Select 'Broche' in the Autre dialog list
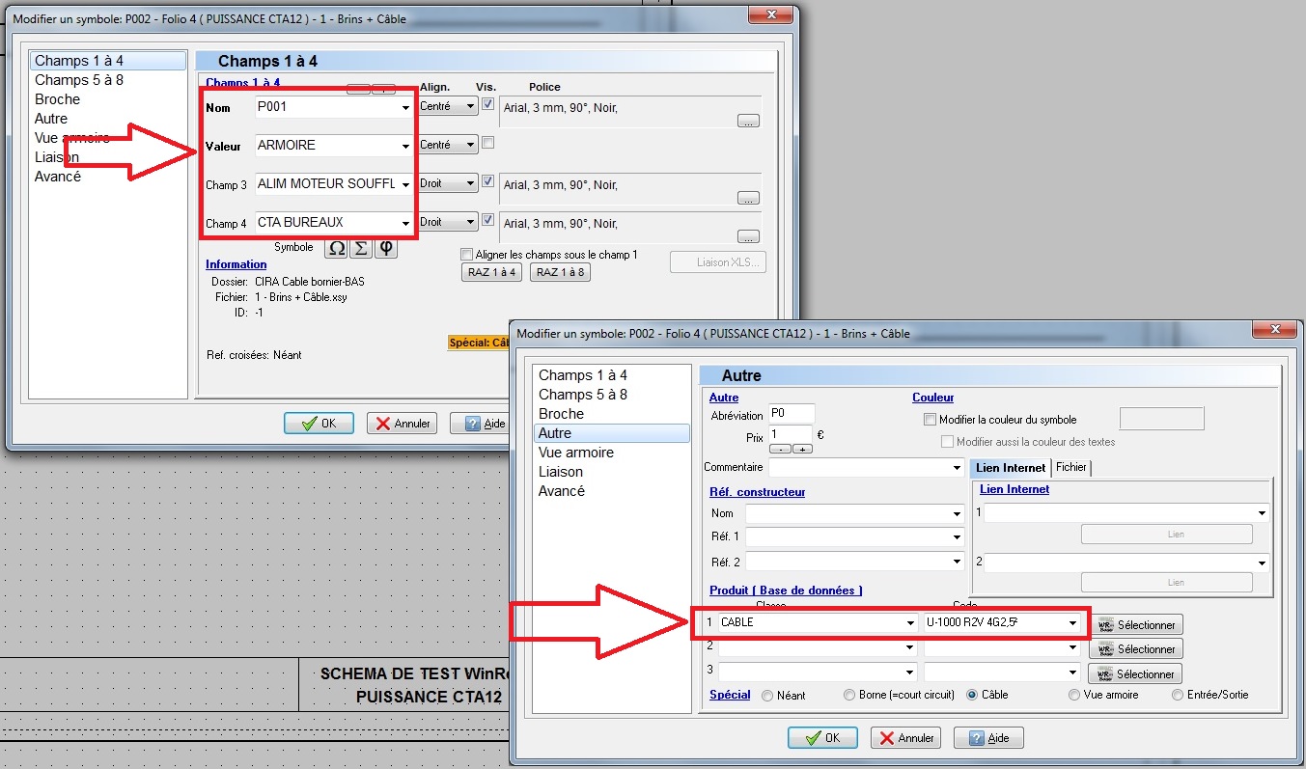The image size is (1306, 769). click(562, 413)
